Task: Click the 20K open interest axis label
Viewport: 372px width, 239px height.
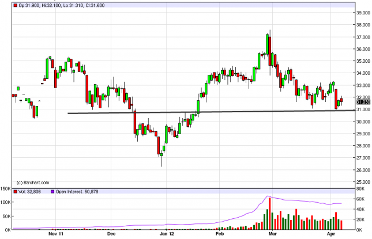Action: tap(360, 220)
